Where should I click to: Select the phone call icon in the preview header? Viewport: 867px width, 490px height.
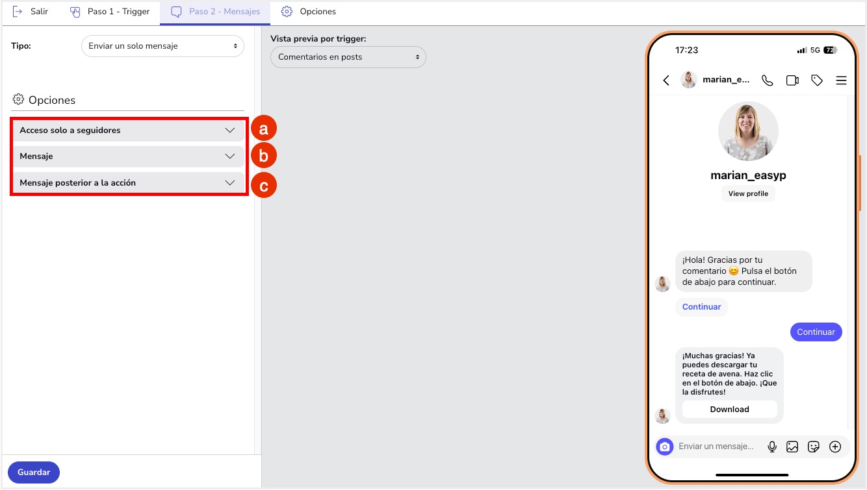[x=767, y=80]
